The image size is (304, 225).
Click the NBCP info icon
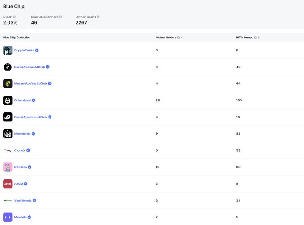(14, 17)
